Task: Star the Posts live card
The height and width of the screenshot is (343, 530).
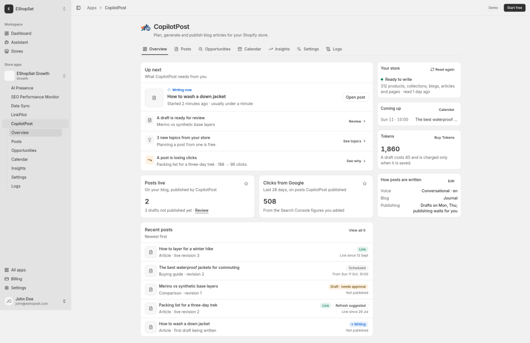Action: pyautogui.click(x=246, y=184)
